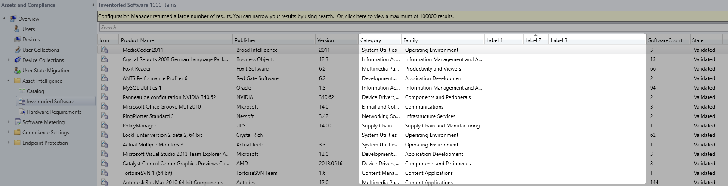Click the Devices icon
The height and width of the screenshot is (186, 728).
point(17,39)
